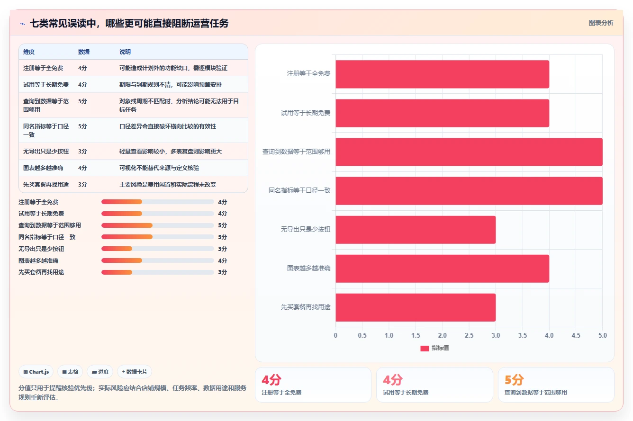Click the 2.5 tick on the chart x-axis
Viewport: 633px width, 421px height.
469,335
